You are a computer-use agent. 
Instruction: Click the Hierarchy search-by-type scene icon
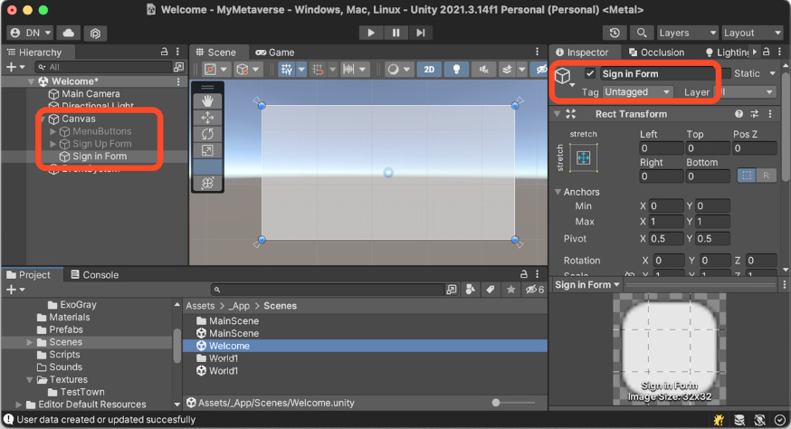pyautogui.click(x=178, y=67)
